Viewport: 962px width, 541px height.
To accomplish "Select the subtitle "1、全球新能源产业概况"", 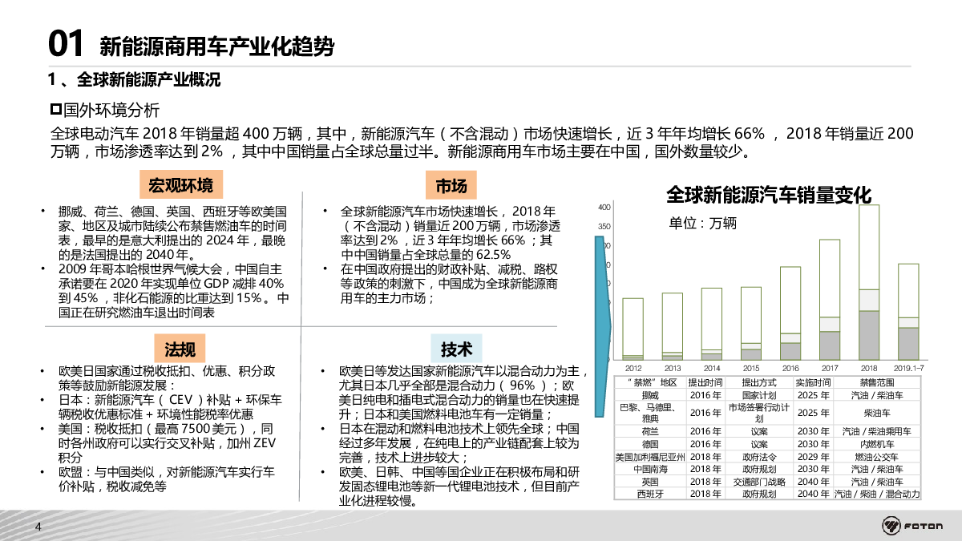I will [134, 80].
